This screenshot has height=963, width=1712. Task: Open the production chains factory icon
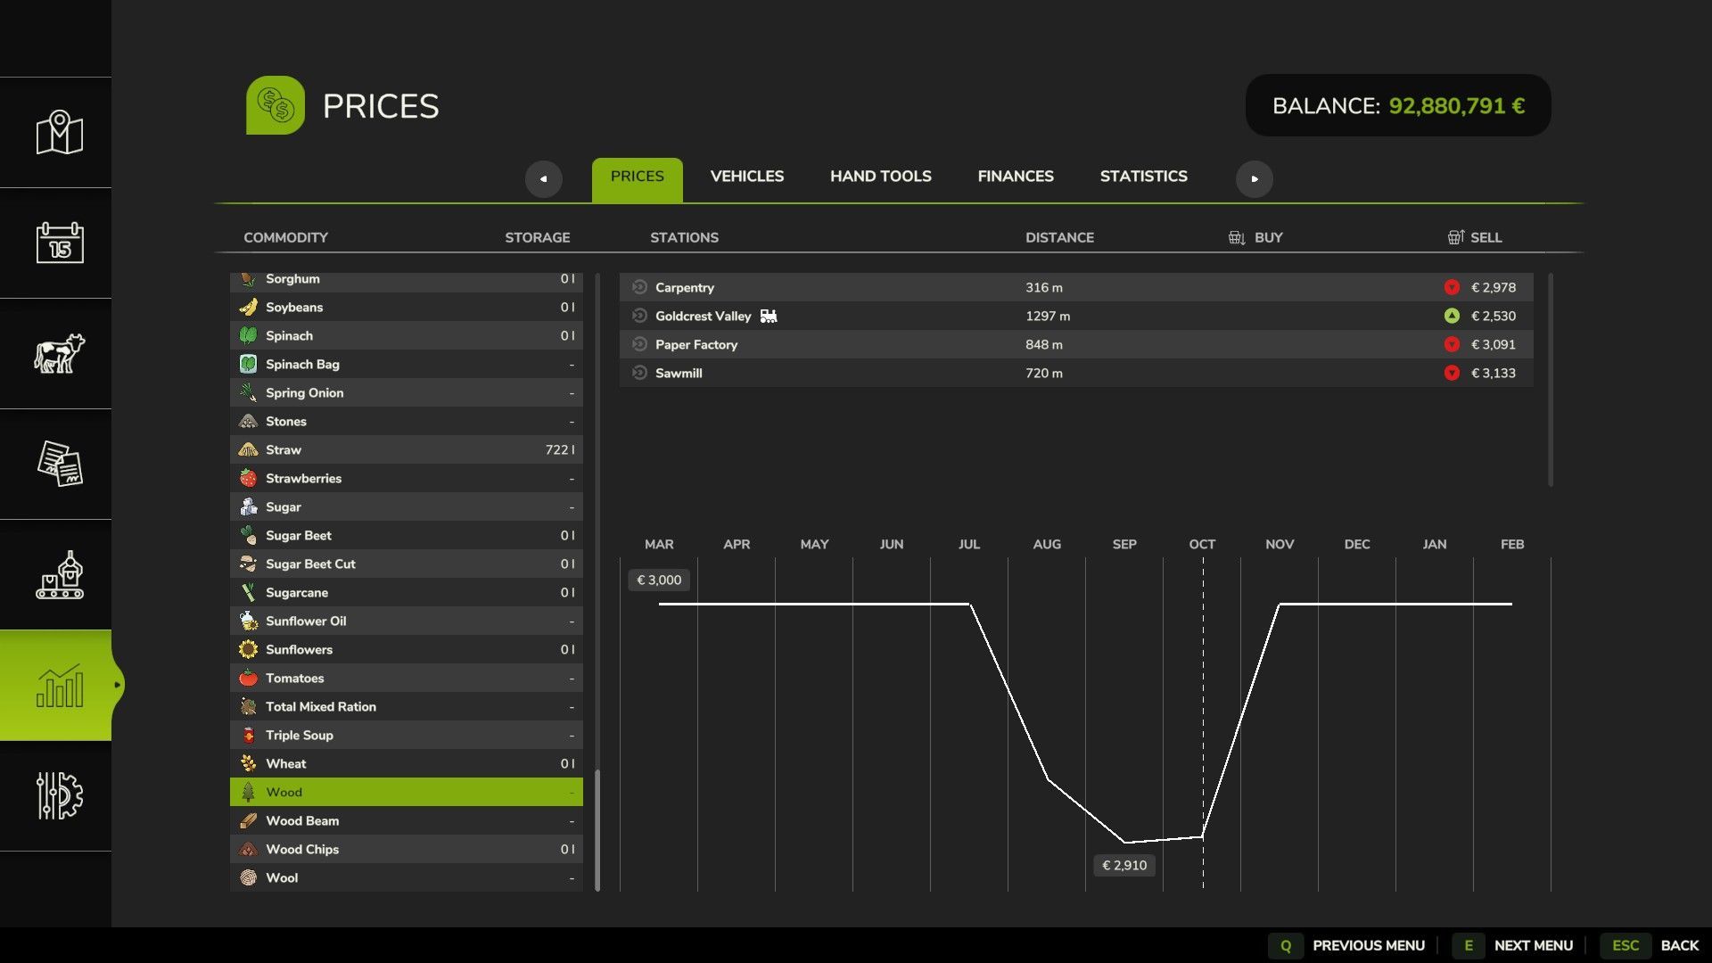(x=59, y=574)
